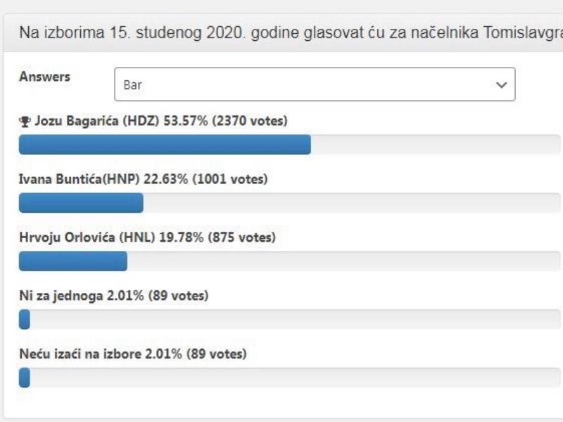The height and width of the screenshot is (422, 563).
Task: Click the Answers label
Action: [x=44, y=77]
